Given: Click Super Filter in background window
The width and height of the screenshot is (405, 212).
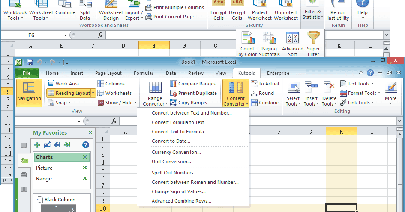Looking at the screenshot, I should (313, 44).
